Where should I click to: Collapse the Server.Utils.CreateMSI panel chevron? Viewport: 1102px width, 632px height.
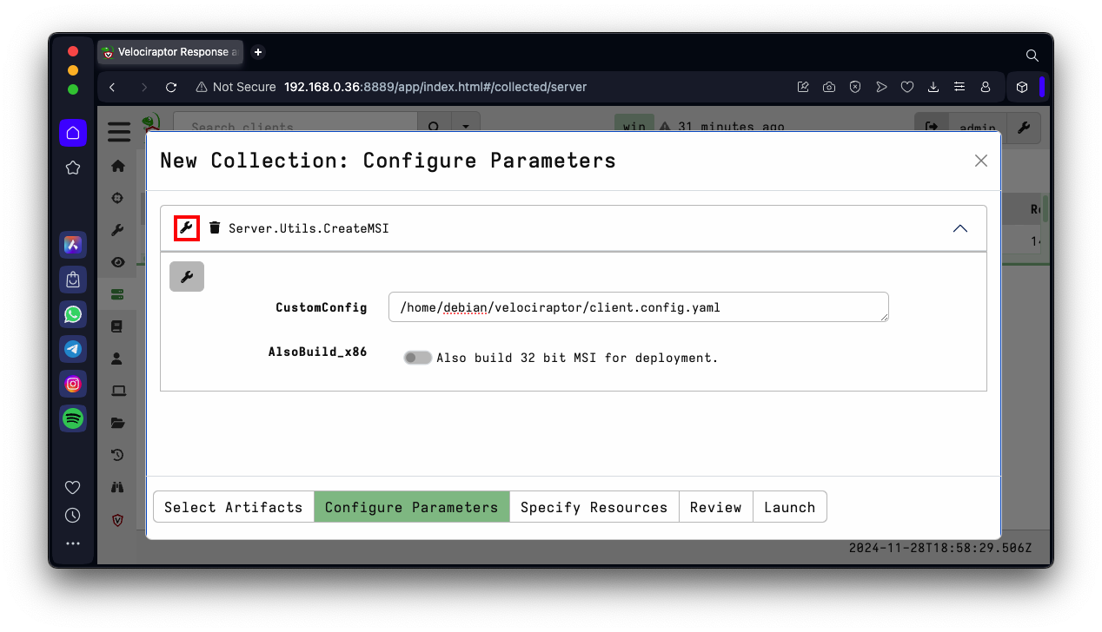[x=959, y=228]
